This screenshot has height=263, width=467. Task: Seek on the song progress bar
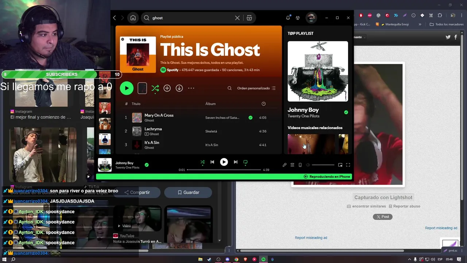click(224, 170)
